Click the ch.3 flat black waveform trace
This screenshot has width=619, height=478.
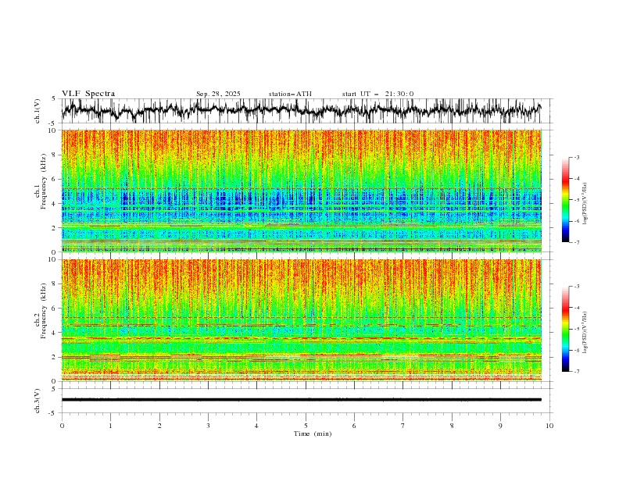(x=302, y=400)
